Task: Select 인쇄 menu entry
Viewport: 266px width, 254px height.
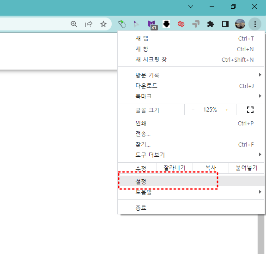Action: 191,123
